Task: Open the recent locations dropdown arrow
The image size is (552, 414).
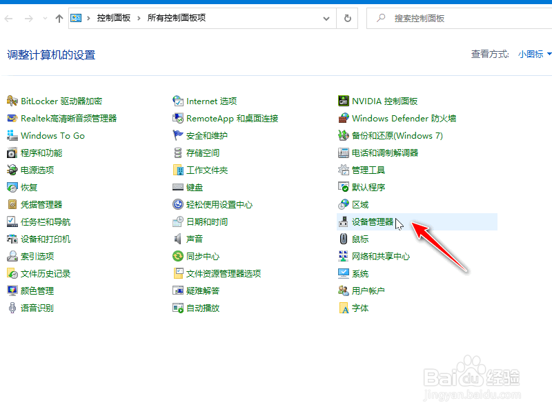Action: coord(45,19)
